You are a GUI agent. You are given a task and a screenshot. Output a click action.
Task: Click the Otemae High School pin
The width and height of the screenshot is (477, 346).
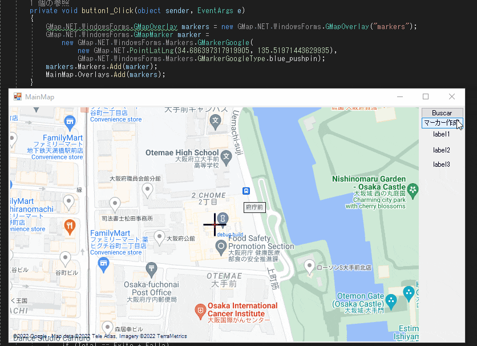(x=226, y=158)
